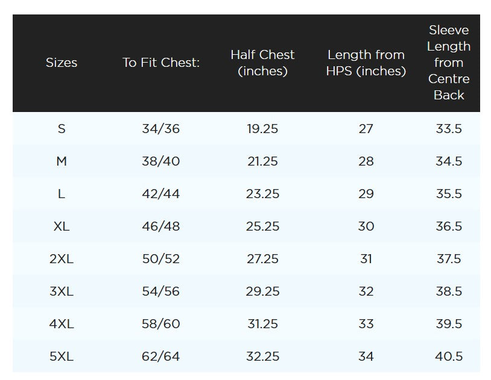Click the L size row label

[x=62, y=194]
